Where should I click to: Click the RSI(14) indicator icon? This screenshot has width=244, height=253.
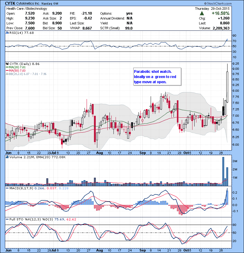(x=7, y=33)
